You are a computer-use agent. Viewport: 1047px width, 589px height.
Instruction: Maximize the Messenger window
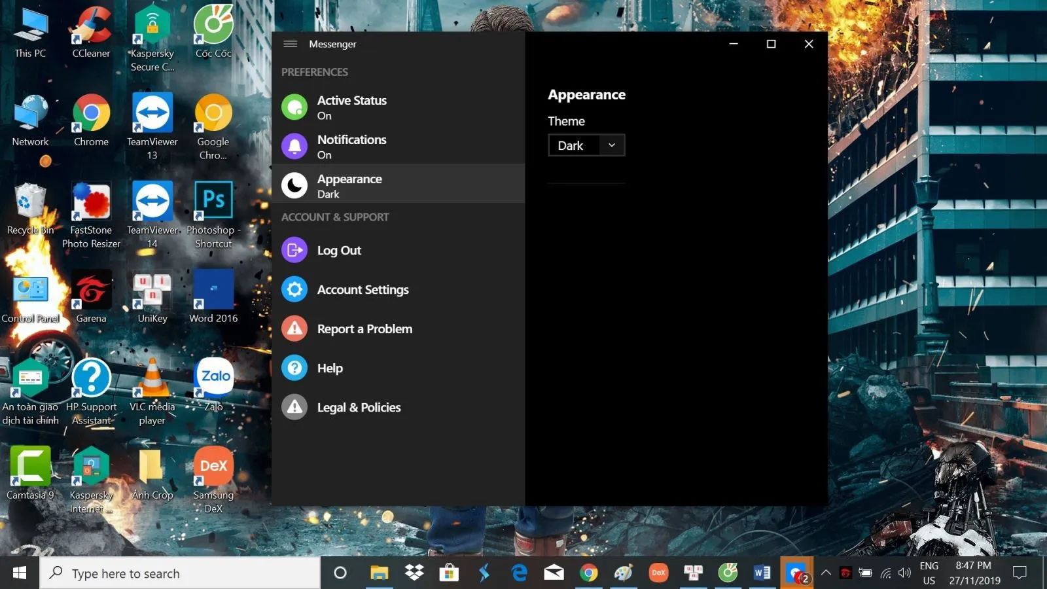click(771, 44)
